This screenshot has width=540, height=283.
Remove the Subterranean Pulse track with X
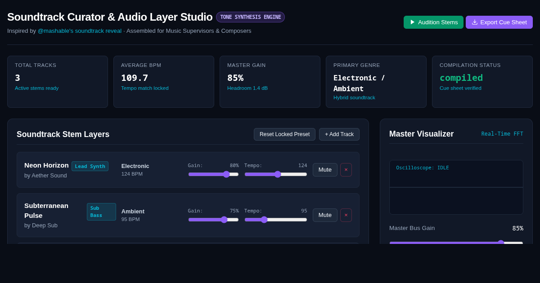pyautogui.click(x=346, y=215)
